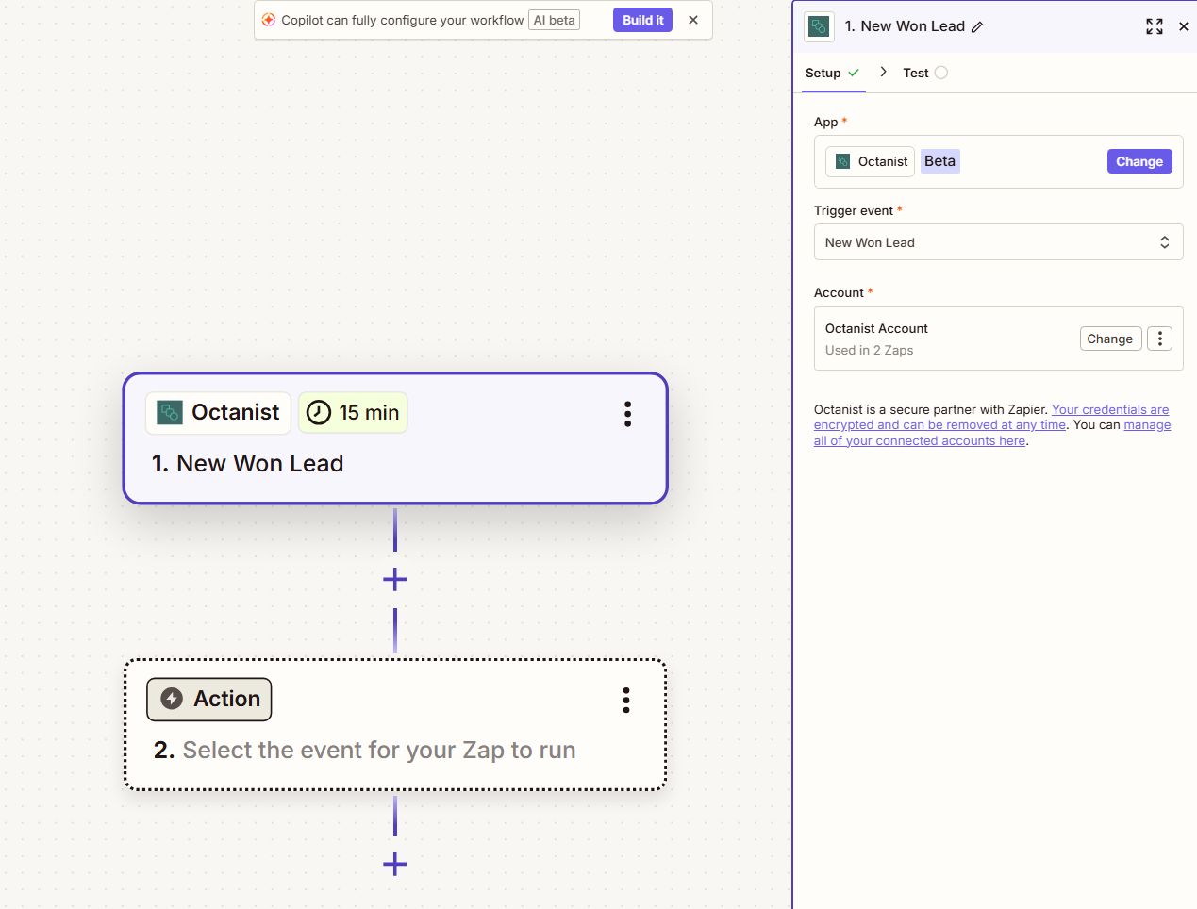Open the kebab menu beside the Account Change button
Screen dimensions: 1197x909
click(x=1159, y=338)
